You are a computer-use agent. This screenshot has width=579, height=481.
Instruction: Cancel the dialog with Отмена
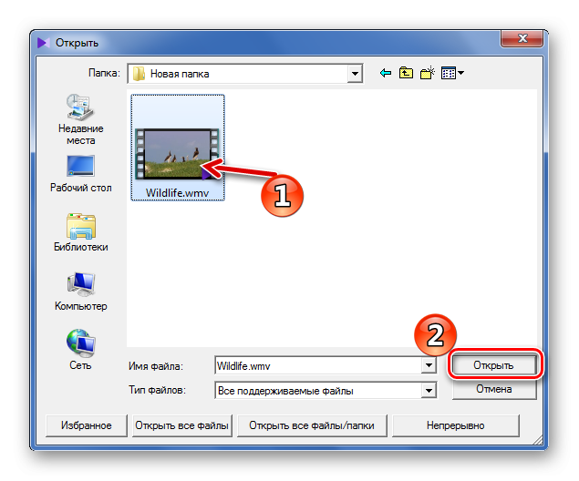(493, 389)
